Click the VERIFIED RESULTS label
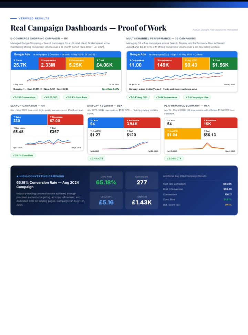This screenshot has width=248, height=335. (34, 18)
